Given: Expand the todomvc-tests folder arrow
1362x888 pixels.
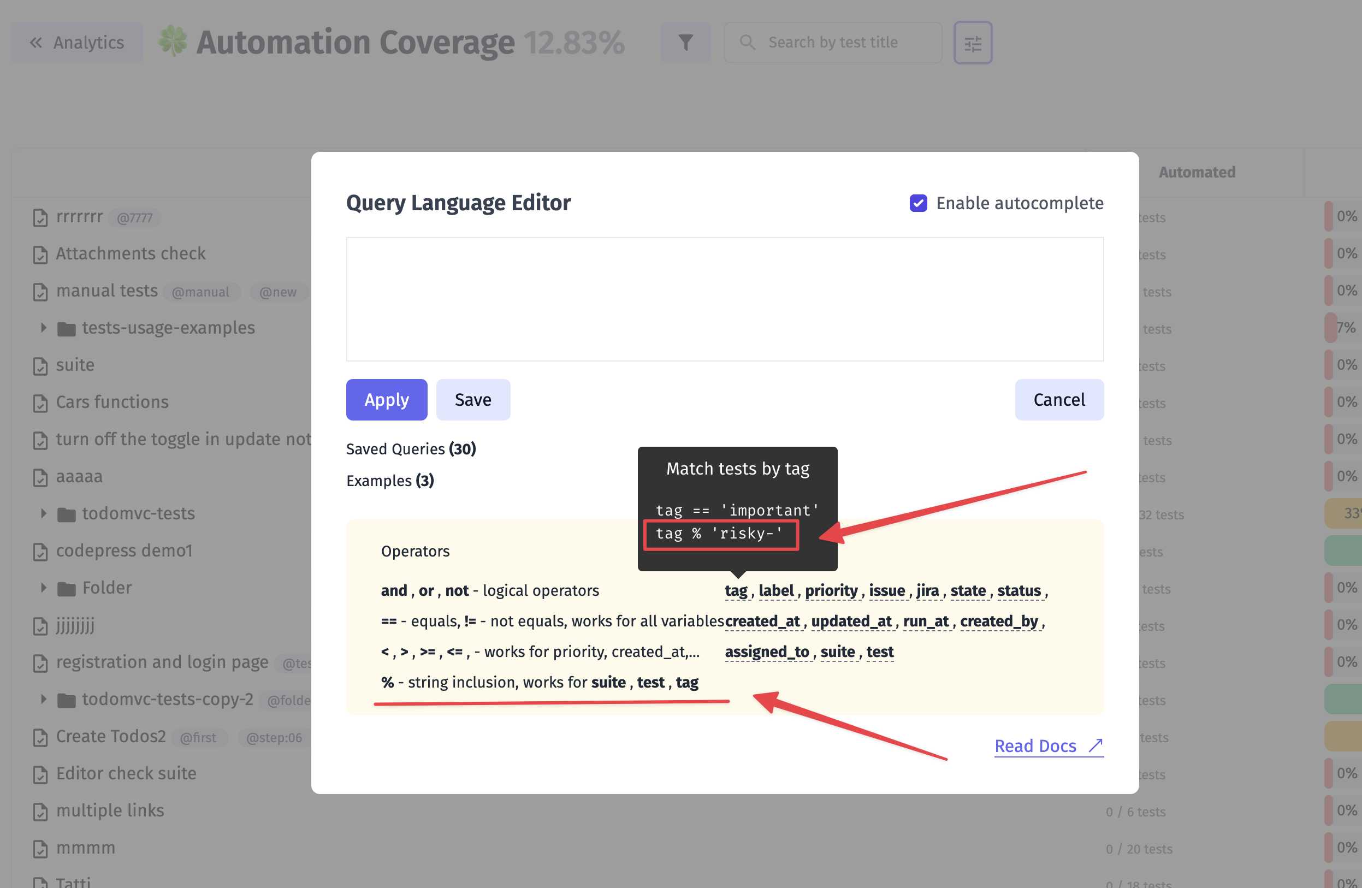Looking at the screenshot, I should 44,513.
